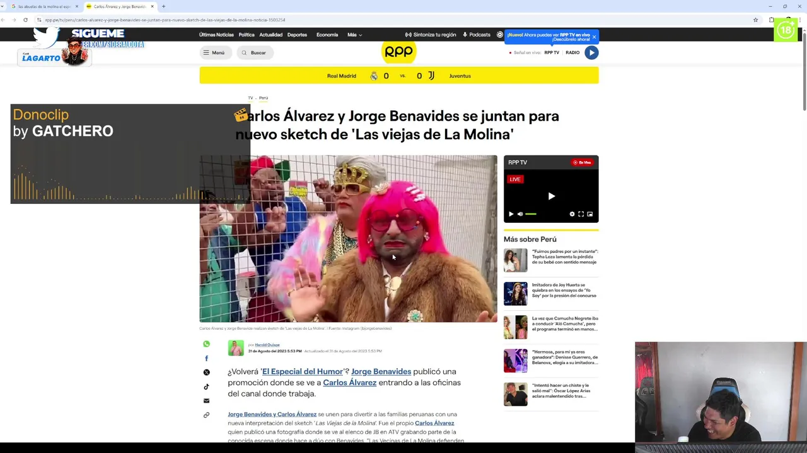Open the Podcasts link

[477, 35]
